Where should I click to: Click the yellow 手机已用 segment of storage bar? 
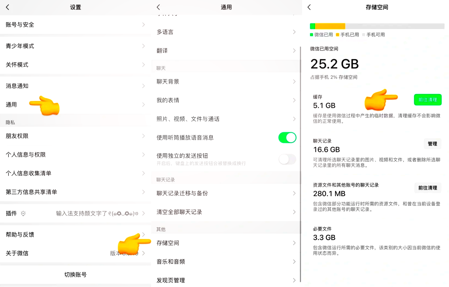(330, 26)
